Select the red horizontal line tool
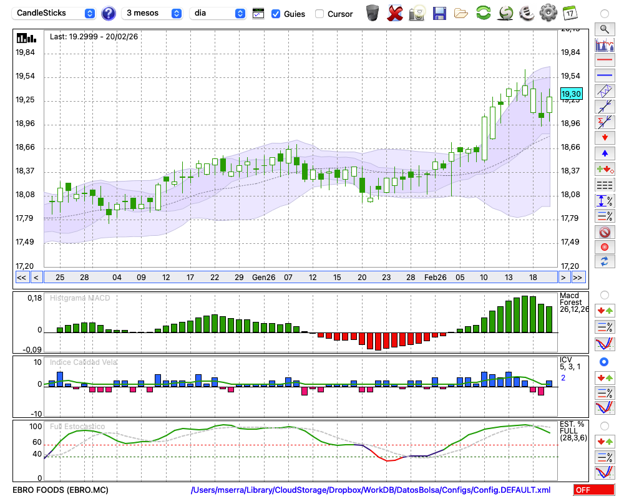This screenshot has width=624, height=499. [604, 61]
